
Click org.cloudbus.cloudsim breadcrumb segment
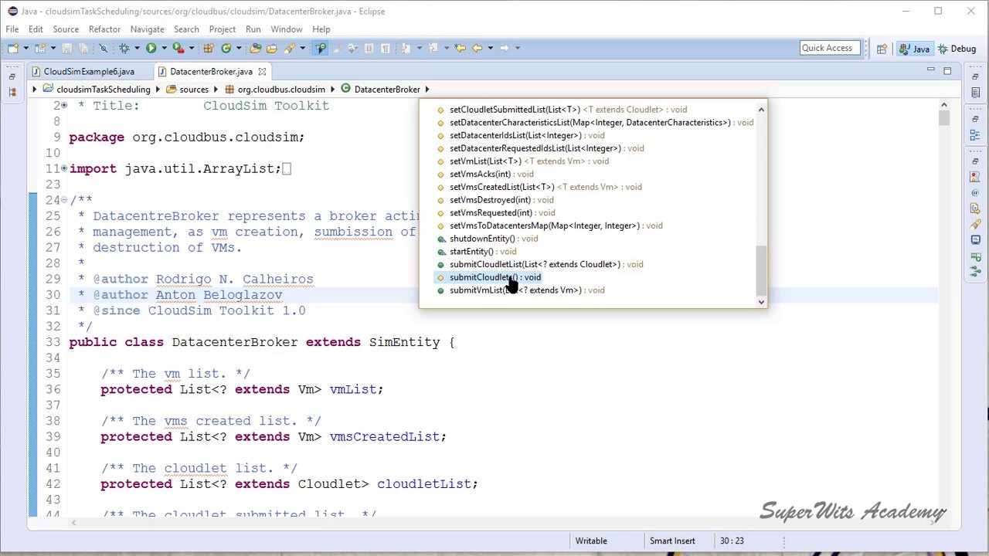(275, 90)
